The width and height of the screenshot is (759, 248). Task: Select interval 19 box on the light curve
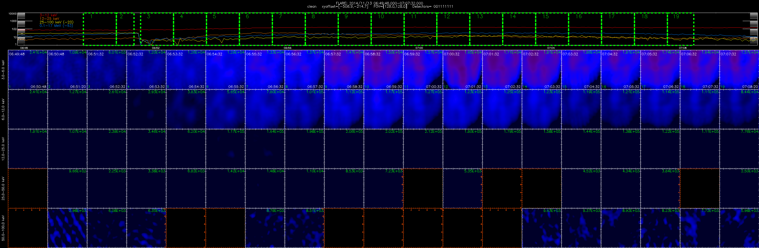681,29
